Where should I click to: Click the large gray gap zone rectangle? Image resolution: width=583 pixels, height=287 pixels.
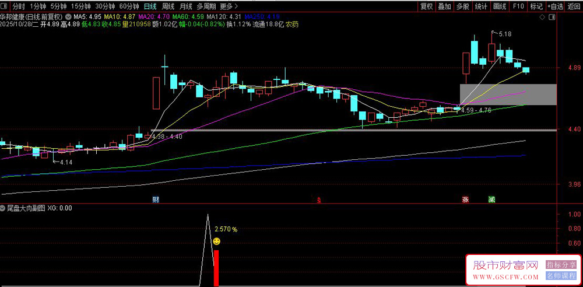[508, 94]
